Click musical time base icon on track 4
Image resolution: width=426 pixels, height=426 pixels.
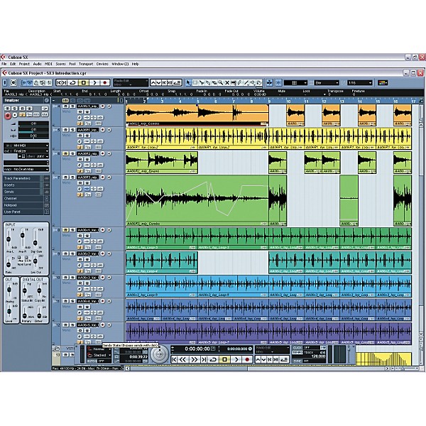(80, 124)
